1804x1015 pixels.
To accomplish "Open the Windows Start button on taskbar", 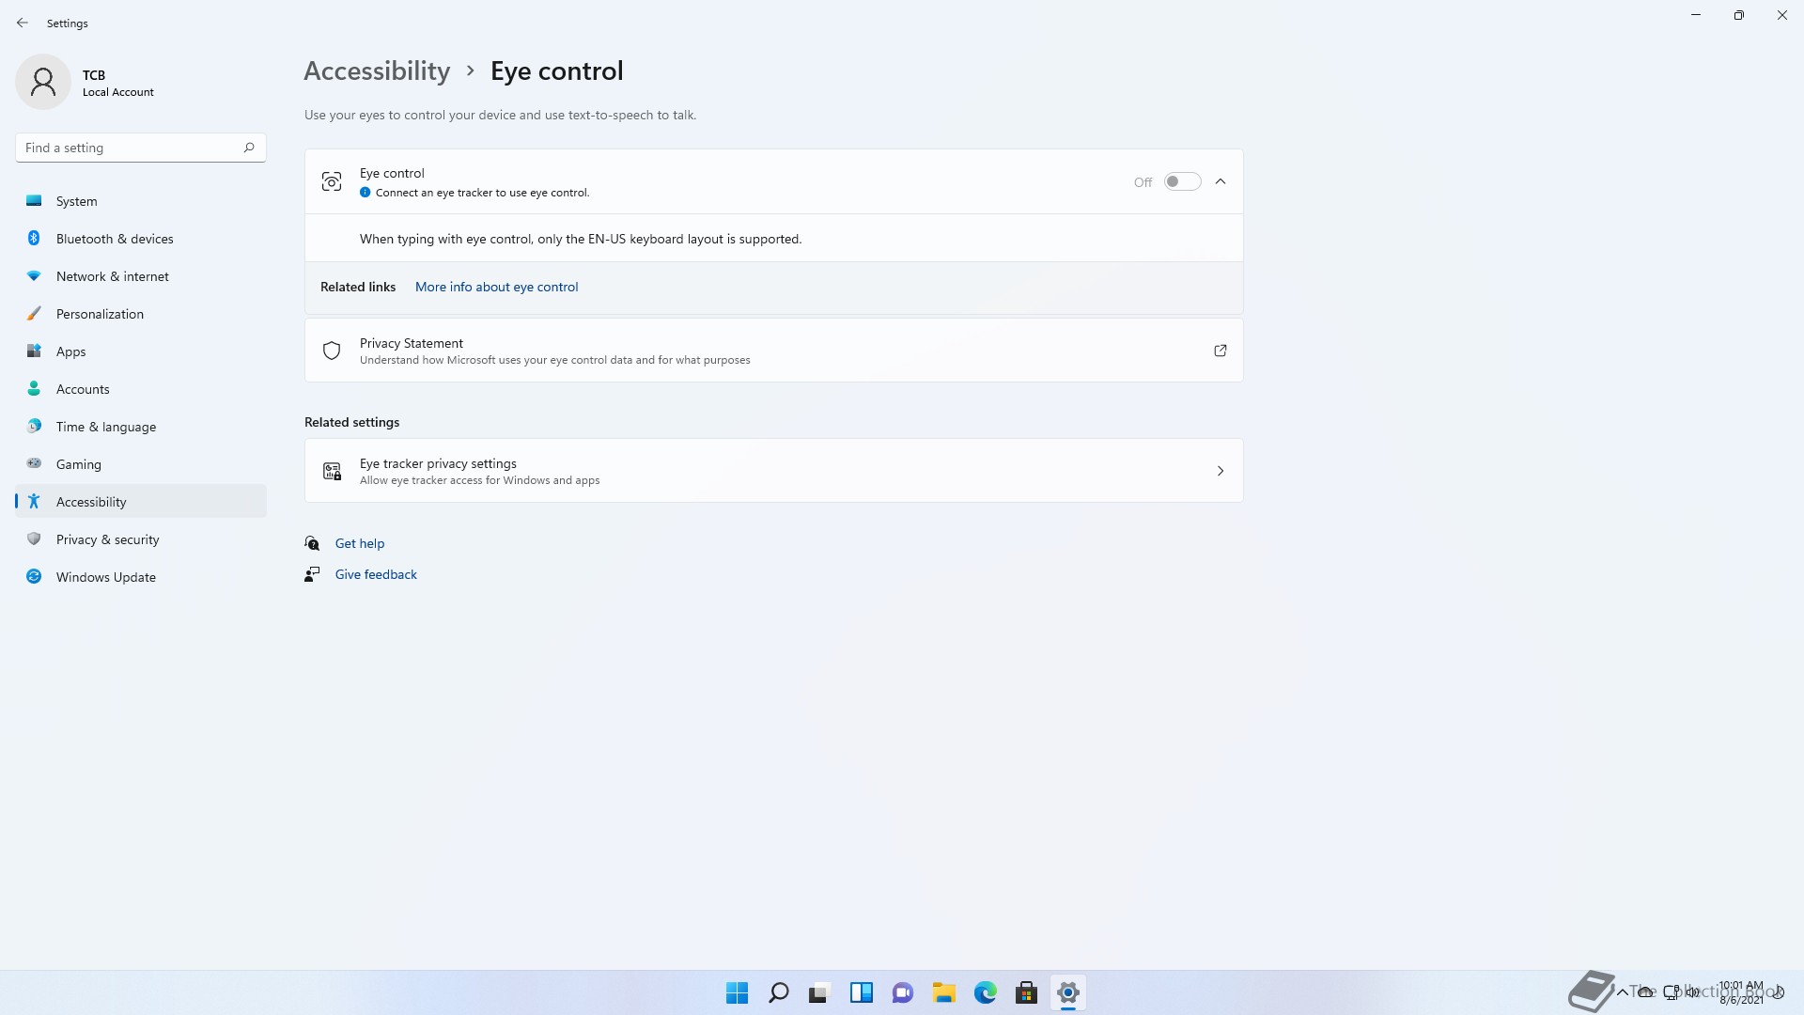I will pyautogui.click(x=738, y=992).
